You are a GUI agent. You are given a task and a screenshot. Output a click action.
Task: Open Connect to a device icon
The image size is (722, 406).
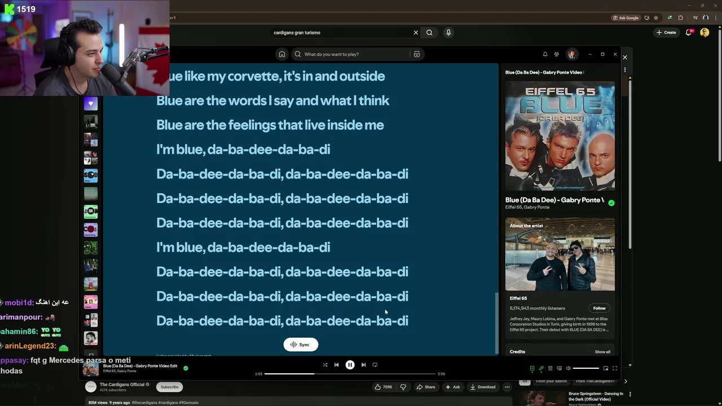coord(559,368)
